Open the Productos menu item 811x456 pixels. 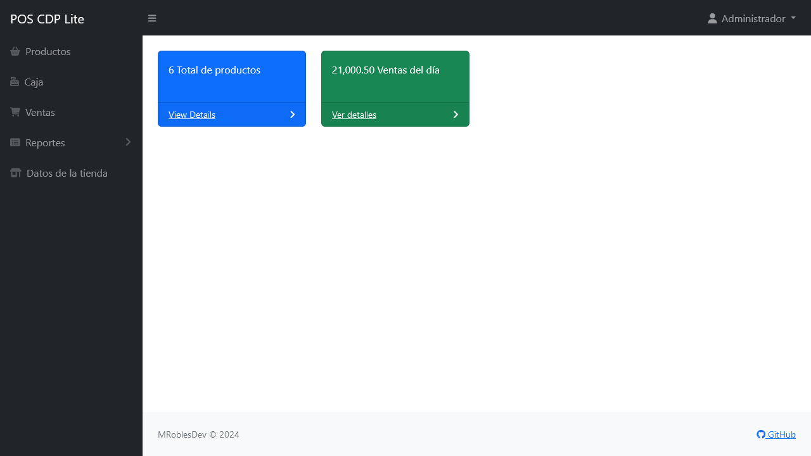(x=48, y=51)
